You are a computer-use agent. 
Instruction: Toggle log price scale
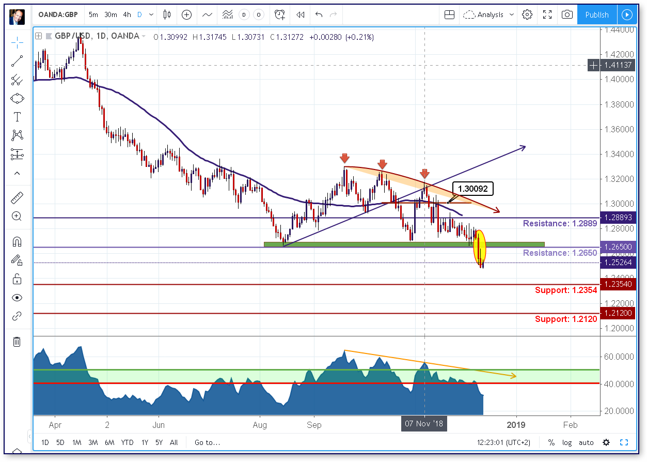click(x=567, y=442)
